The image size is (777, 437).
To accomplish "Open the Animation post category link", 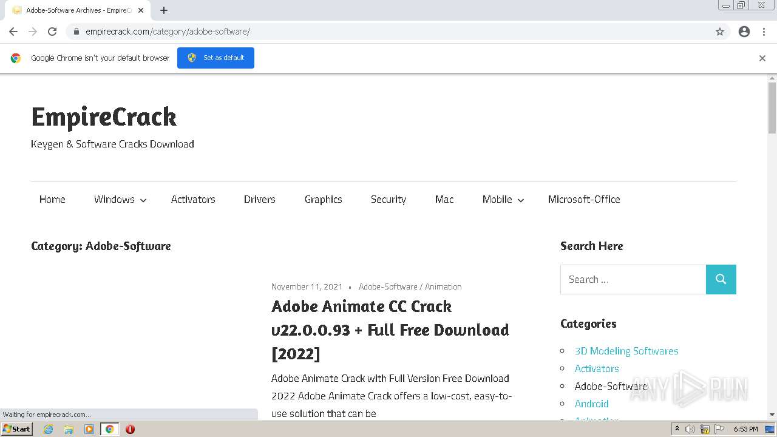I will pyautogui.click(x=443, y=286).
